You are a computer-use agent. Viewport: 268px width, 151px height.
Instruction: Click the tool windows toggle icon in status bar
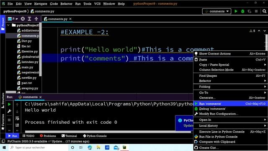[x=3, y=141]
